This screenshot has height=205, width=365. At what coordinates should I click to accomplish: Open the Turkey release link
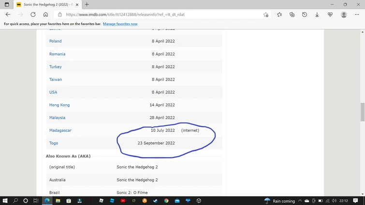[x=56, y=67]
